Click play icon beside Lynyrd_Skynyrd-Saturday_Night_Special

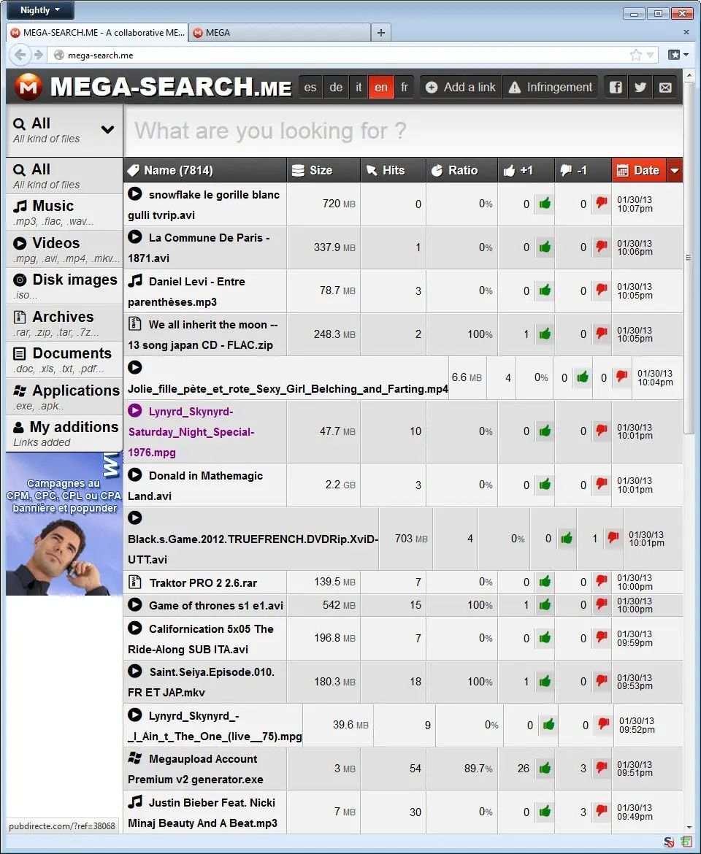(135, 411)
